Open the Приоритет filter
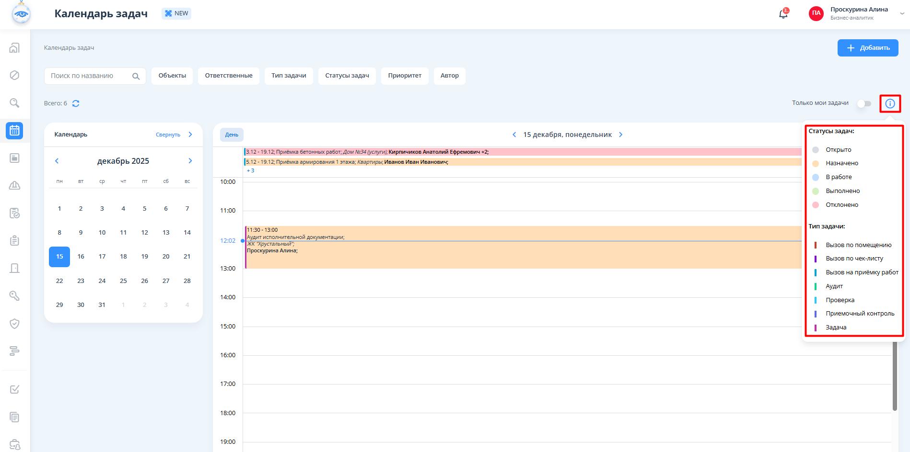 point(404,76)
